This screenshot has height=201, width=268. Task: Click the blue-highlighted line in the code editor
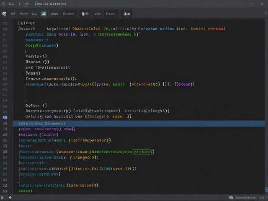tap(139, 124)
